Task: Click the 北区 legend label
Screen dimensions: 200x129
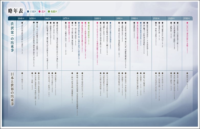Action: coord(43,12)
